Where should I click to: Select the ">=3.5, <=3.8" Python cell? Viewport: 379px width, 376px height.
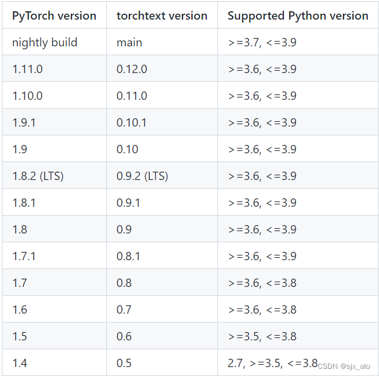point(262,337)
